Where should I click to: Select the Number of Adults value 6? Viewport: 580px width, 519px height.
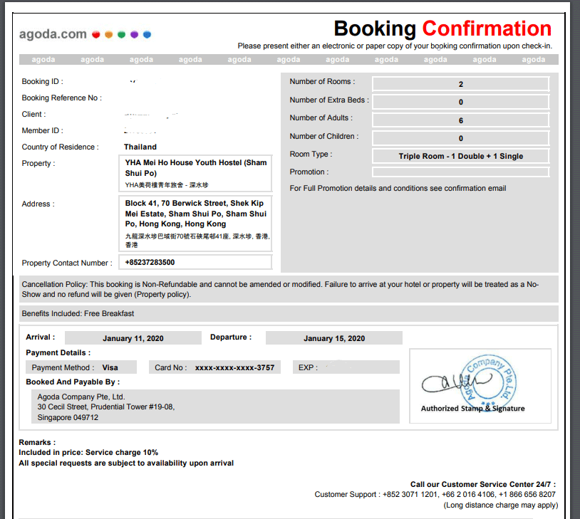460,120
